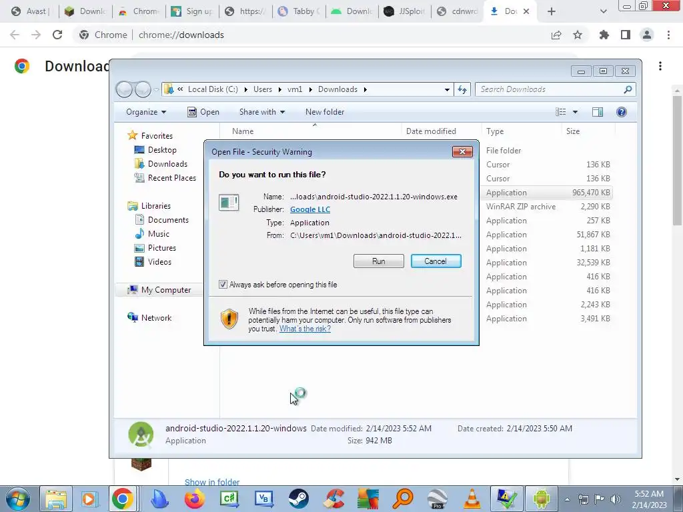
Task: Open the Share with dropdown
Action: (261, 112)
